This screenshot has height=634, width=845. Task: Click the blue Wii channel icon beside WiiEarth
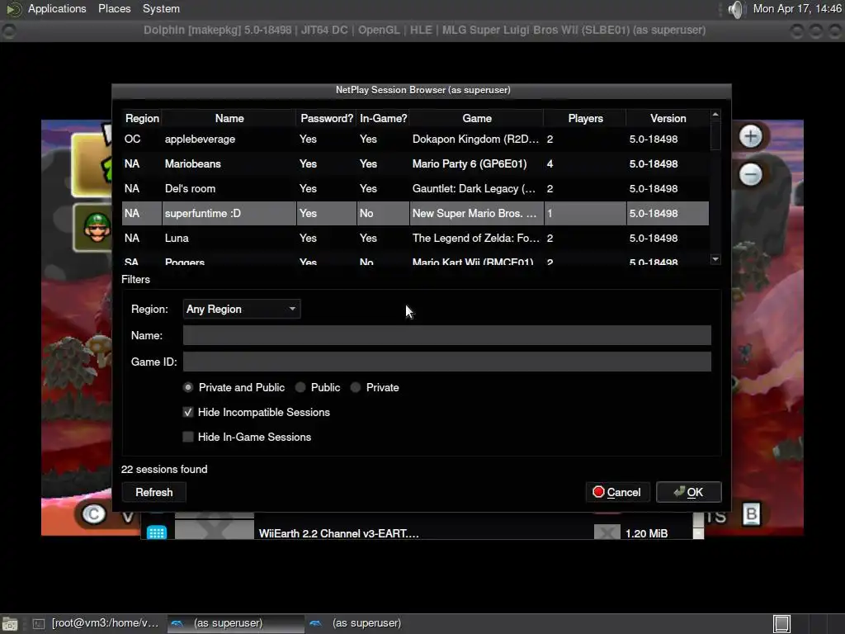pyautogui.click(x=157, y=532)
